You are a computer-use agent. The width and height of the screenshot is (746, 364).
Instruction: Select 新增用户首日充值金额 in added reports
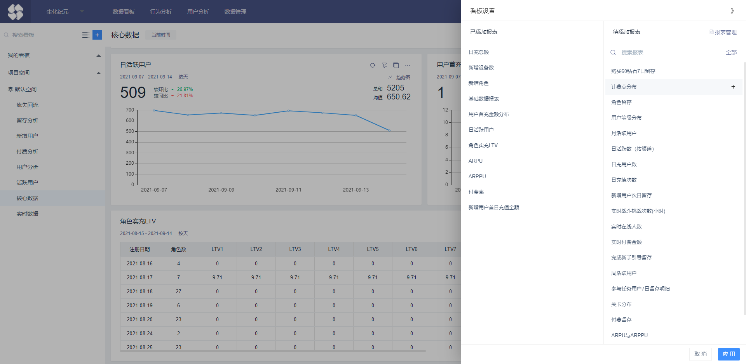coord(494,207)
